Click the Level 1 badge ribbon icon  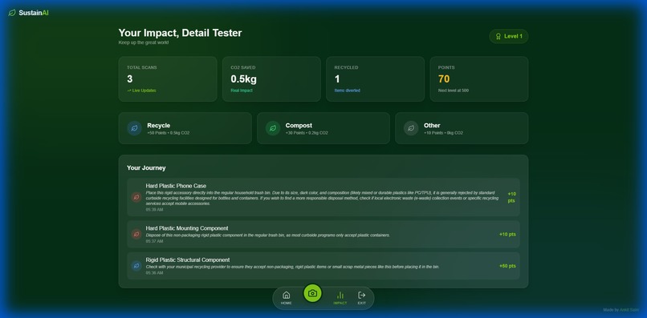(498, 36)
